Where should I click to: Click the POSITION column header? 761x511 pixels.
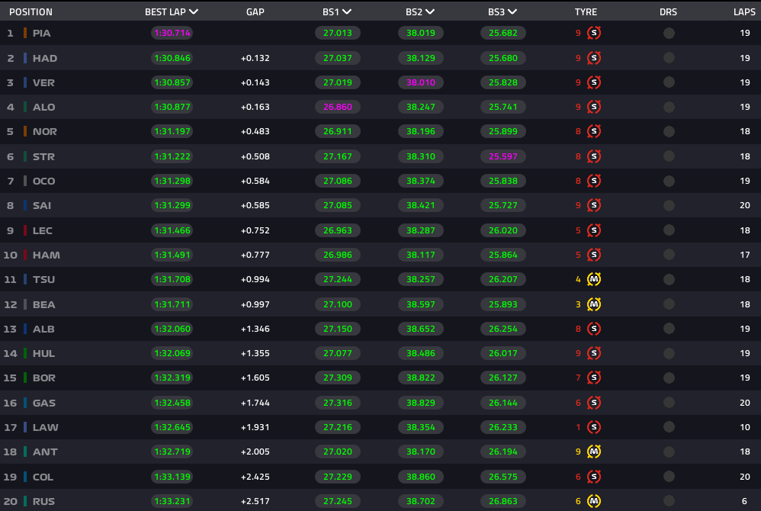[x=31, y=12]
